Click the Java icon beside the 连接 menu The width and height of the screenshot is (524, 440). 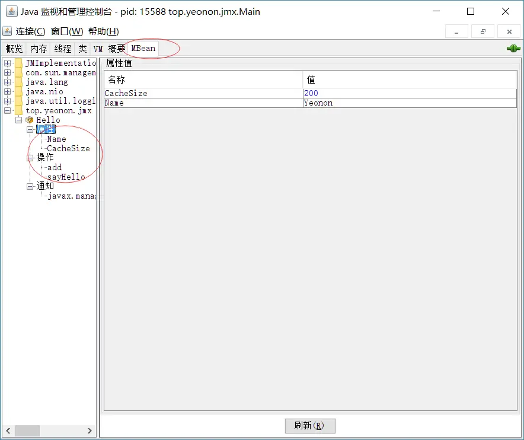tap(7, 31)
